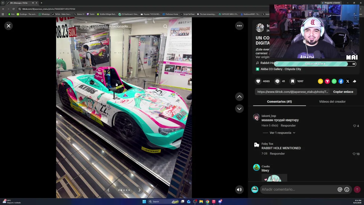
Task: Mention a user with @ icon
Action: click(x=340, y=190)
